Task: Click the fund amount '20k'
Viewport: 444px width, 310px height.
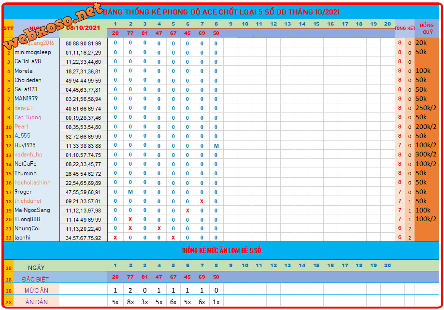Action: [421, 43]
